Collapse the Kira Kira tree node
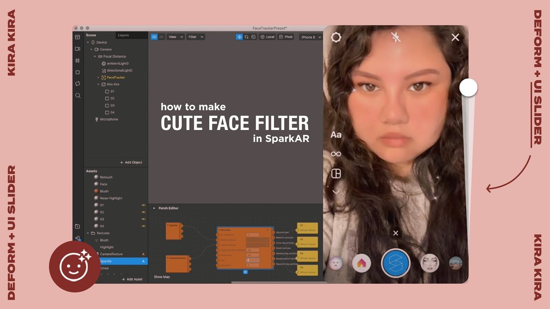550x309 pixels. coord(98,85)
